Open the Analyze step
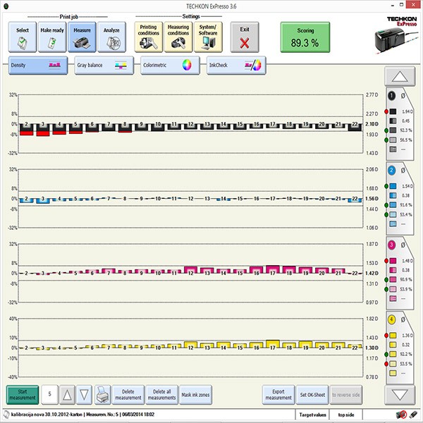 click(x=111, y=37)
